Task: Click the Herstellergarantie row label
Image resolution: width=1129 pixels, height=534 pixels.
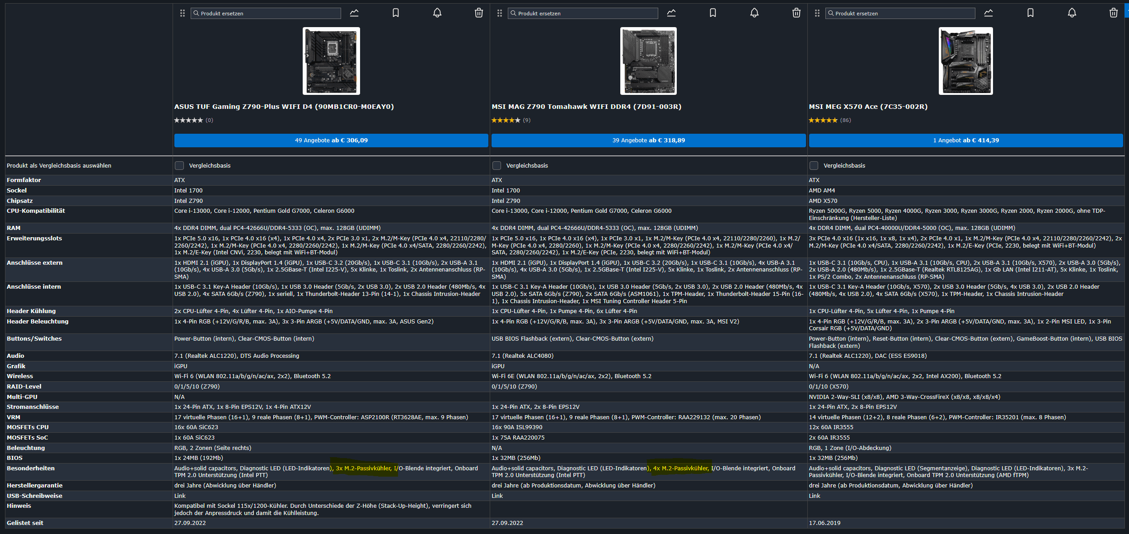Action: [35, 486]
